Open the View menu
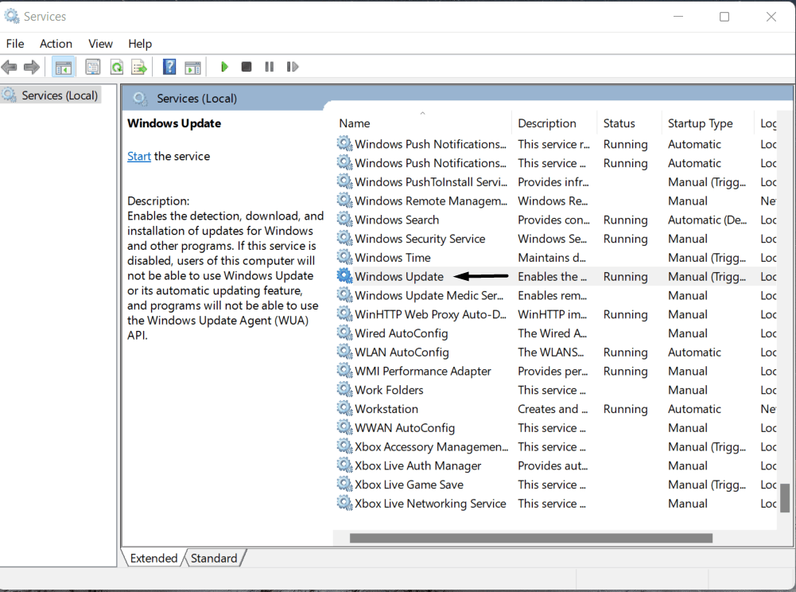 pyautogui.click(x=100, y=44)
